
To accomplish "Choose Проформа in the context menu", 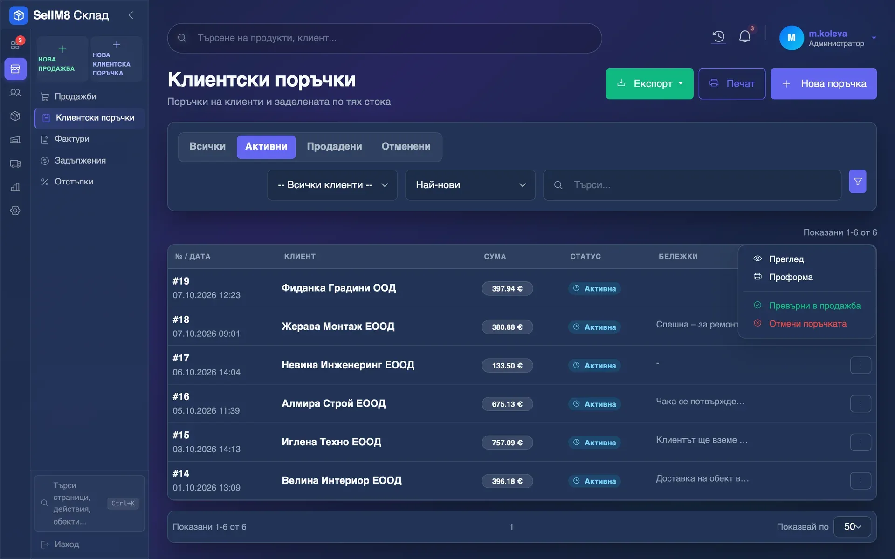I will [807, 277].
